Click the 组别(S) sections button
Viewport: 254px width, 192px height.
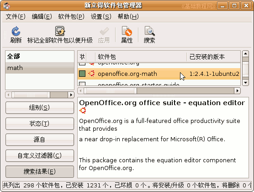(40, 107)
